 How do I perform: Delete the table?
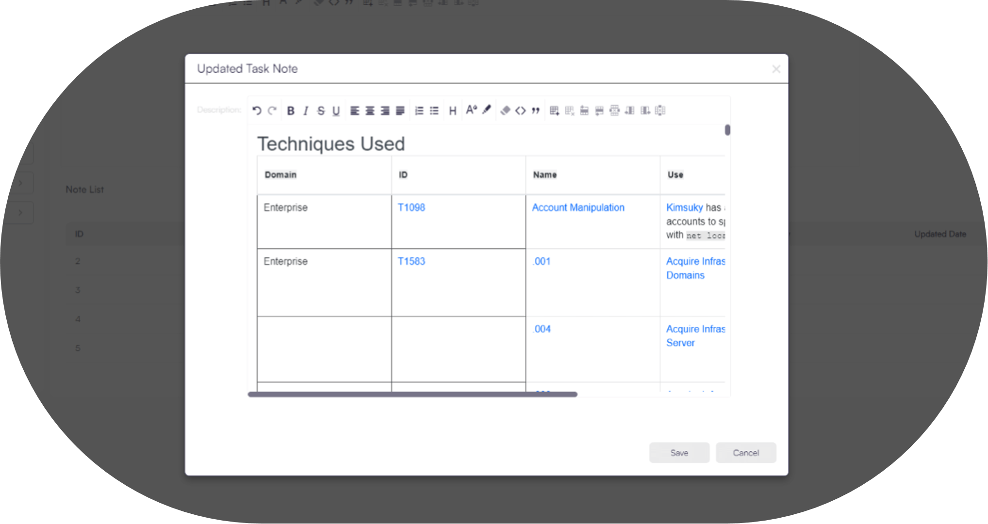pos(569,111)
